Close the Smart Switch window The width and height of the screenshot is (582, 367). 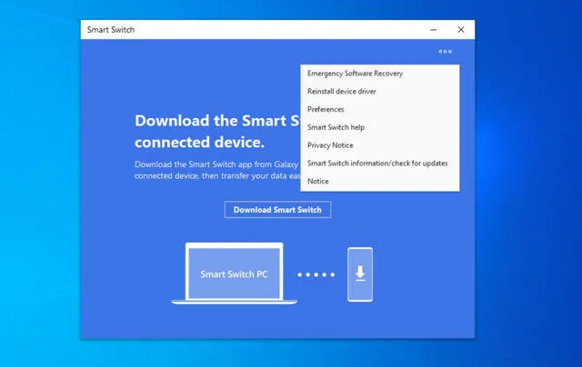[461, 30]
